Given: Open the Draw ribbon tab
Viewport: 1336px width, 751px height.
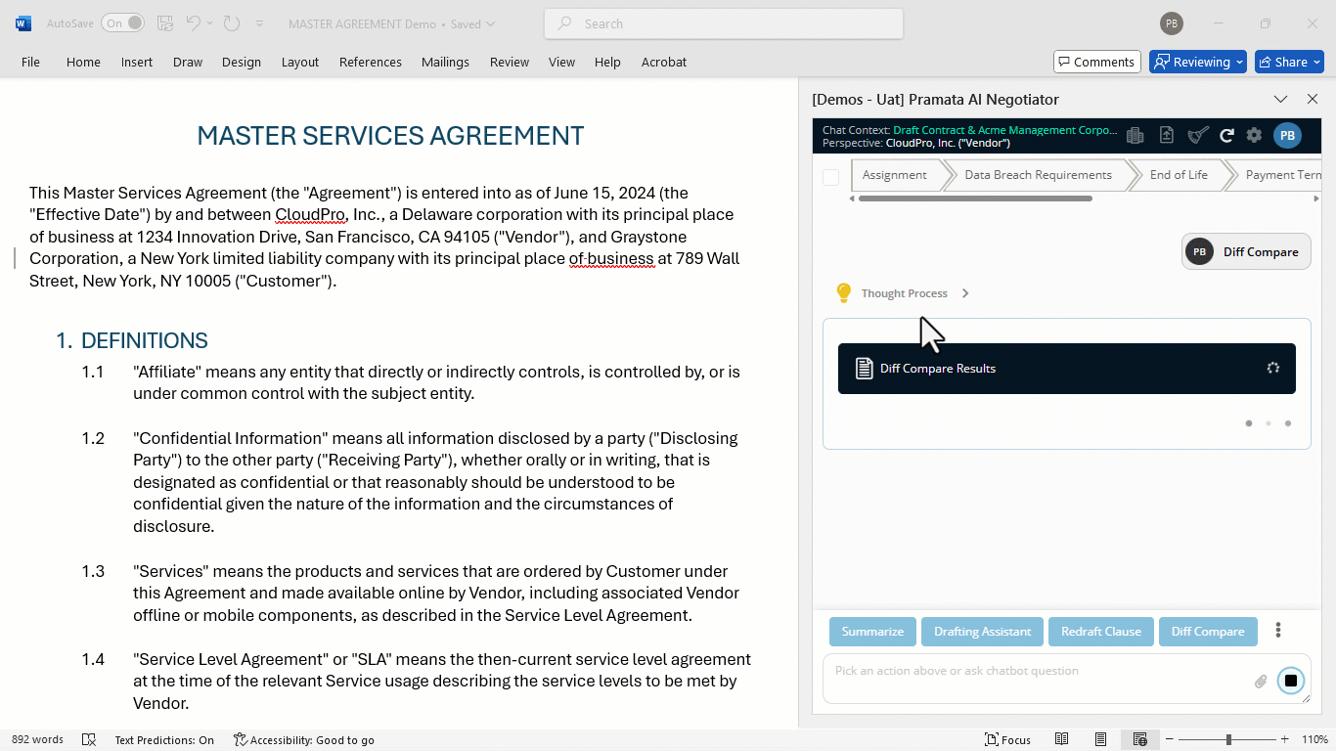Looking at the screenshot, I should coord(188,62).
